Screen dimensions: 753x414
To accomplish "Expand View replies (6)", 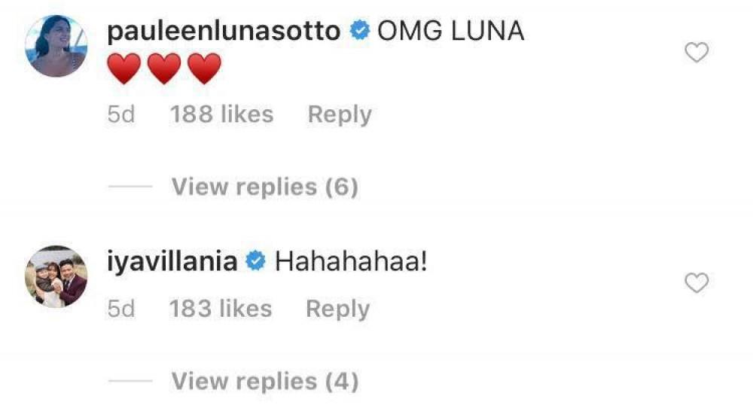I will [264, 186].
